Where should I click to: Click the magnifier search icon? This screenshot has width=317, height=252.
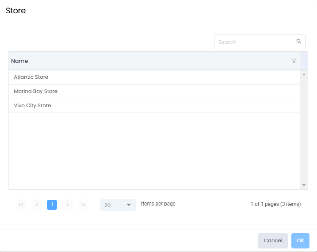click(x=299, y=42)
